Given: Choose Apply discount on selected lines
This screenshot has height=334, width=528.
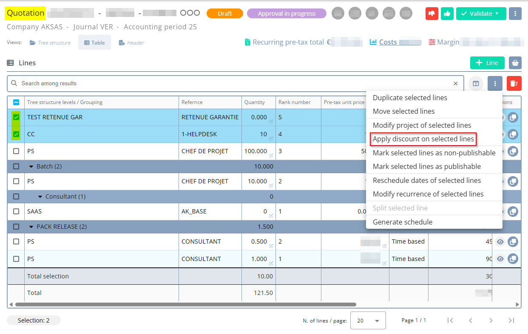Looking at the screenshot, I should (x=423, y=139).
